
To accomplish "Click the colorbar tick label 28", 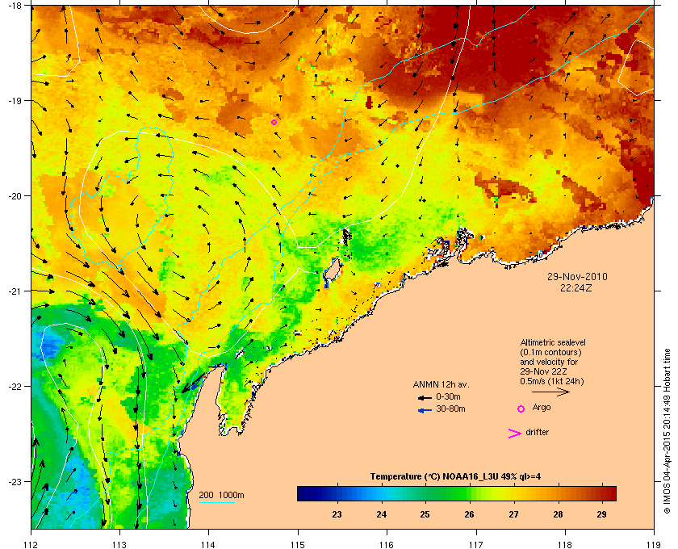I will click(x=558, y=514).
